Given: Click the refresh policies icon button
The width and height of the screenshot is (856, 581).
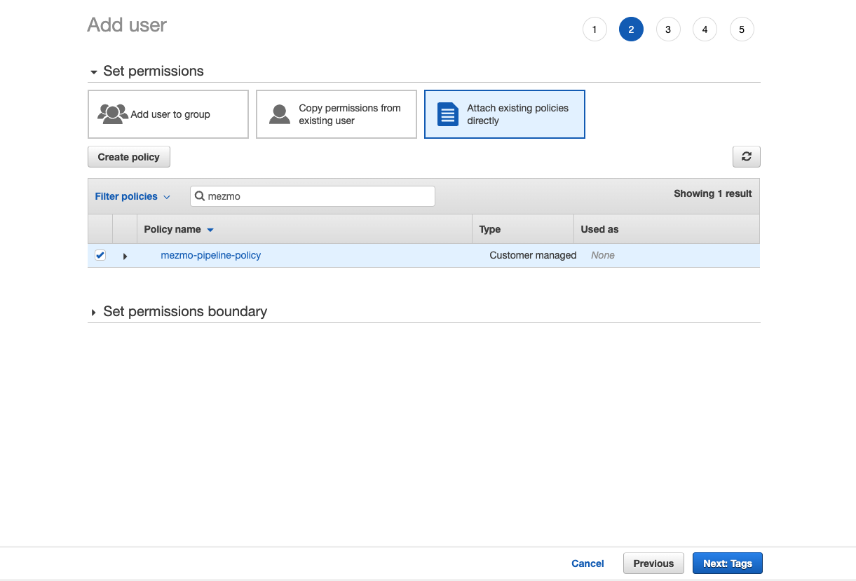Looking at the screenshot, I should 746,157.
